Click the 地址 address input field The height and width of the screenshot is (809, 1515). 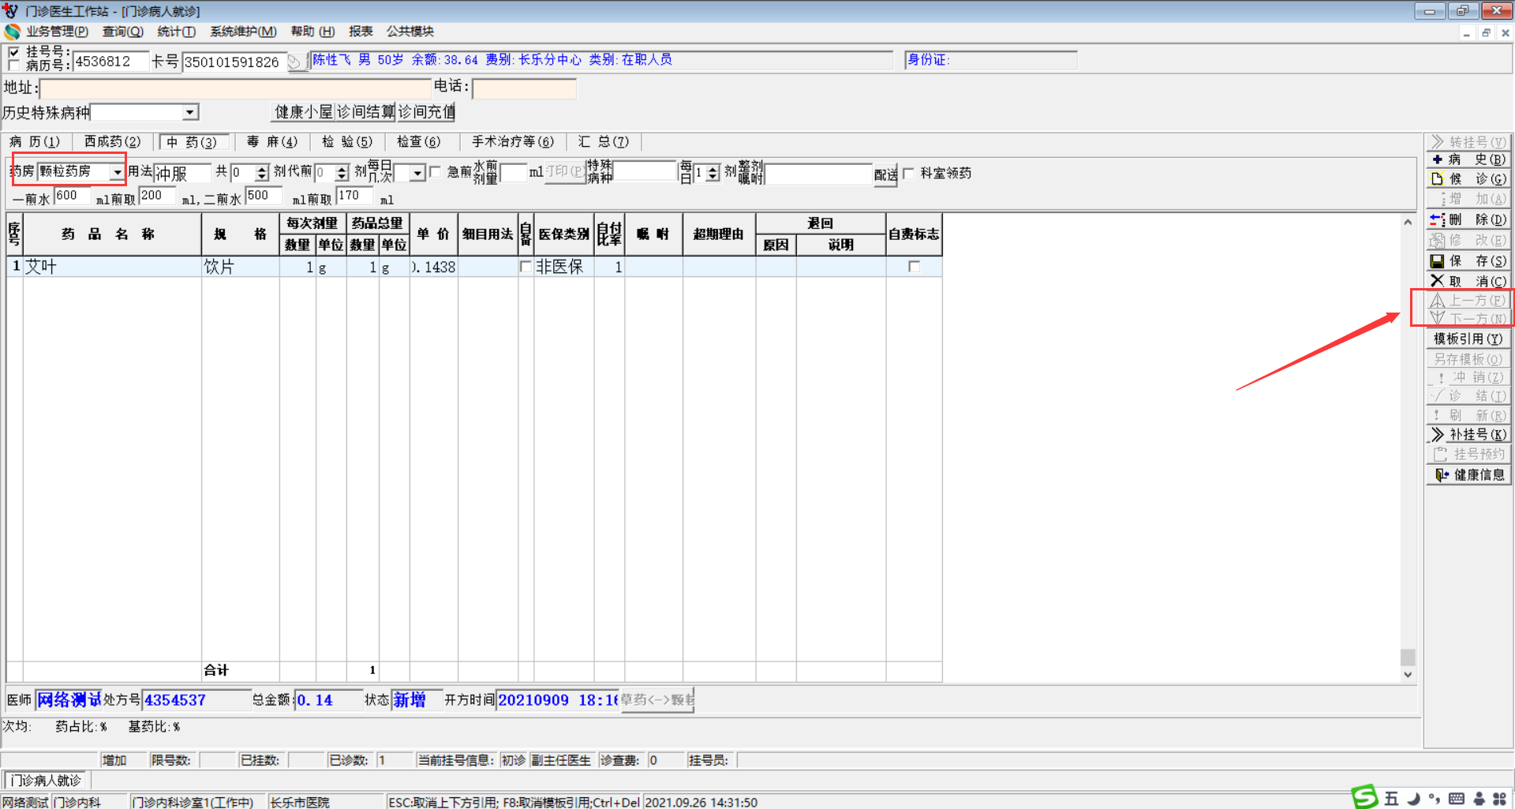click(x=236, y=88)
